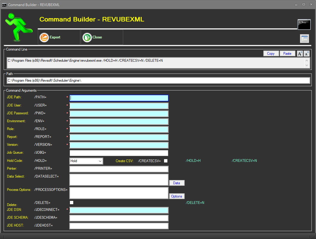
Task: Click the green running man logo
Action: (x=18, y=27)
